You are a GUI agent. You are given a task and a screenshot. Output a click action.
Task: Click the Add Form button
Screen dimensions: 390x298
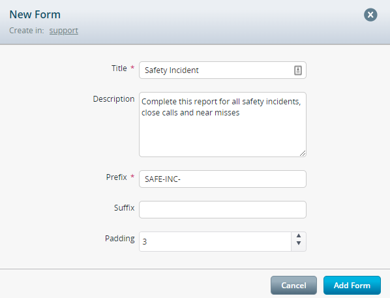coord(352,285)
